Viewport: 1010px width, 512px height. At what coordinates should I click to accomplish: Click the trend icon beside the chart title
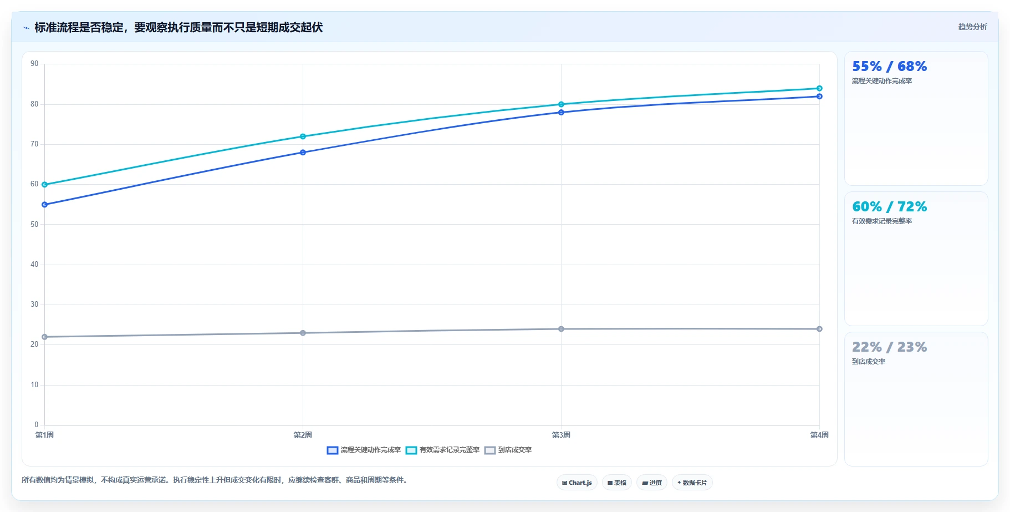26,28
